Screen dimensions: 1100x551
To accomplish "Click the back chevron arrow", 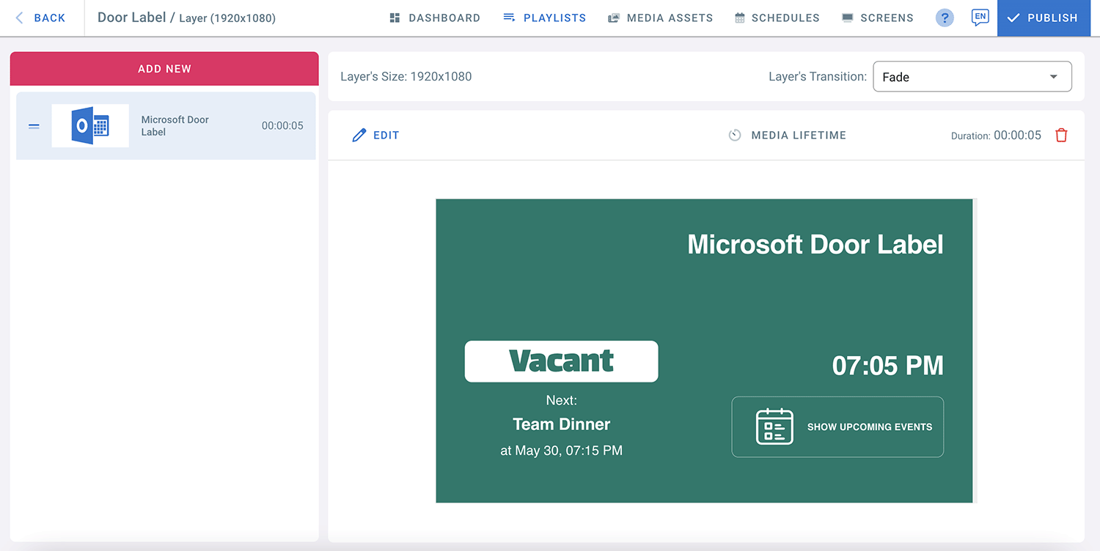I will pos(20,18).
